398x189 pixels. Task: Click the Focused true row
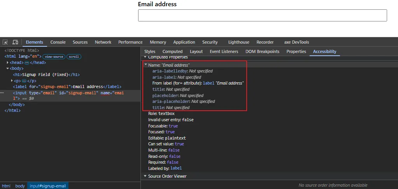[161, 132]
